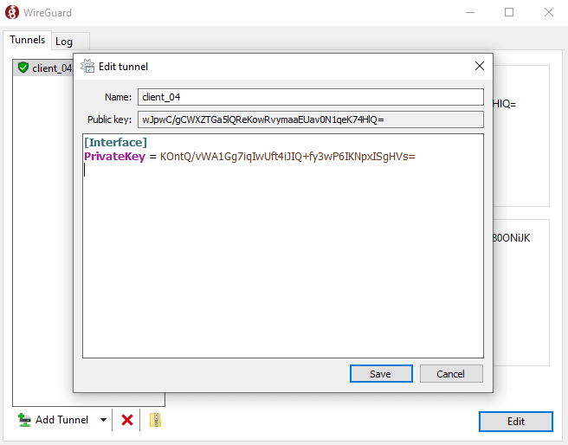The image size is (568, 445).
Task: Click the Public key field
Action: (x=310, y=119)
